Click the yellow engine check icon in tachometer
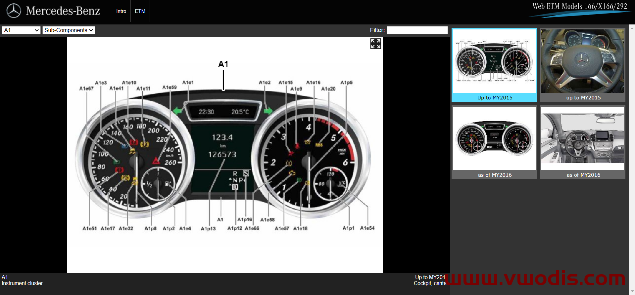The image size is (635, 295). [292, 172]
